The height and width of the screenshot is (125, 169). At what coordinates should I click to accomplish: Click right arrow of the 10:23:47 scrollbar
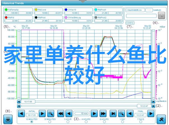[x=153, y=106]
